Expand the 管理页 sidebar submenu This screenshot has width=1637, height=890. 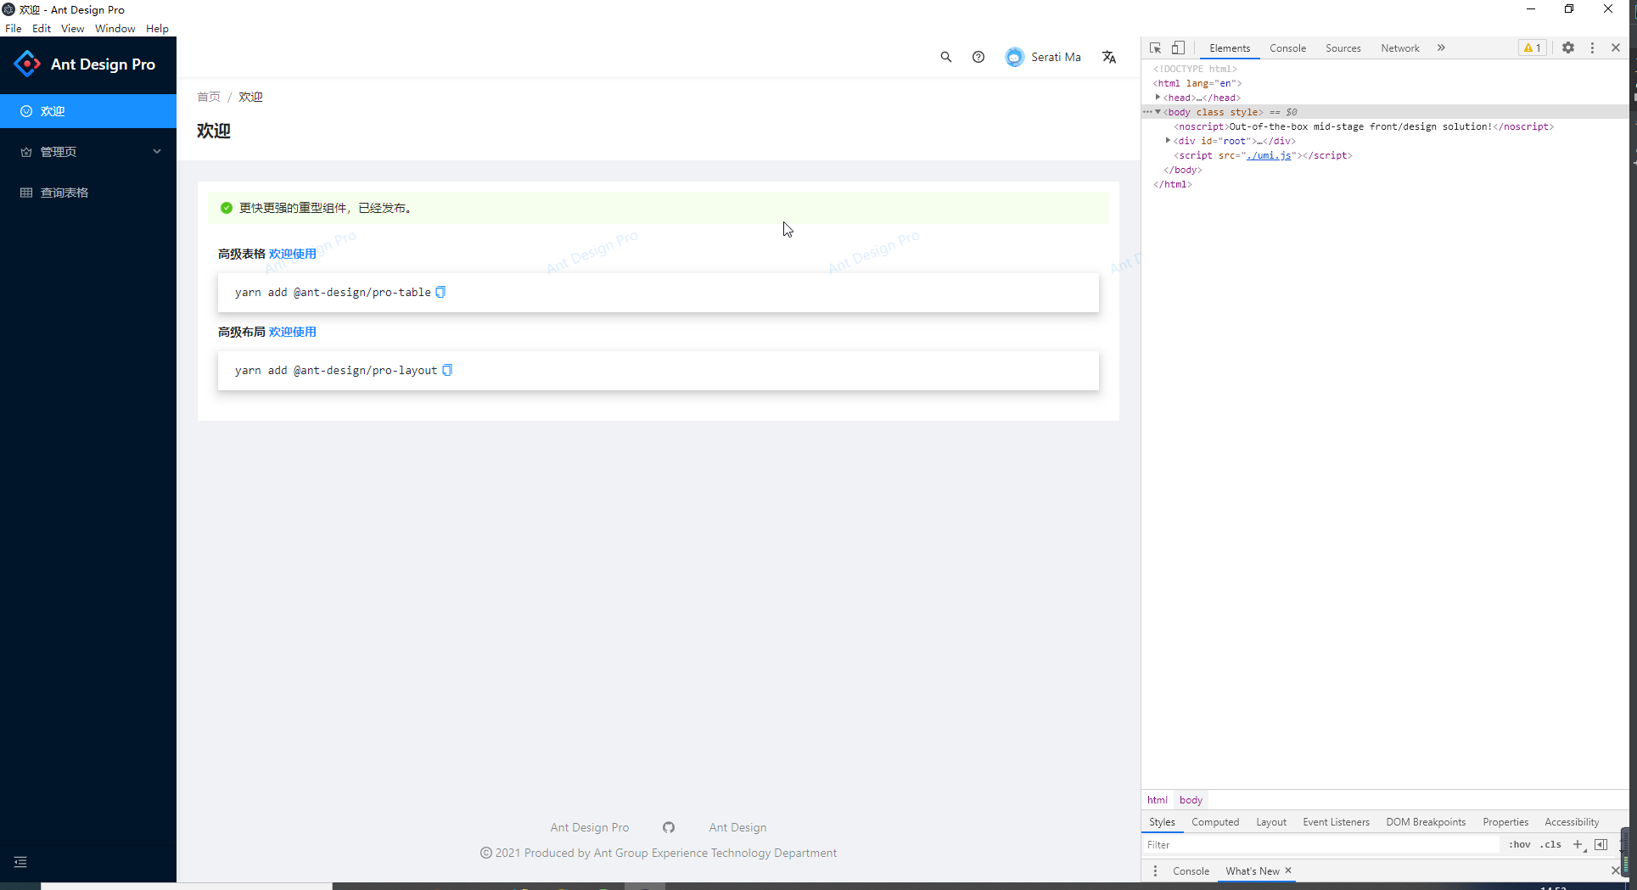88,152
